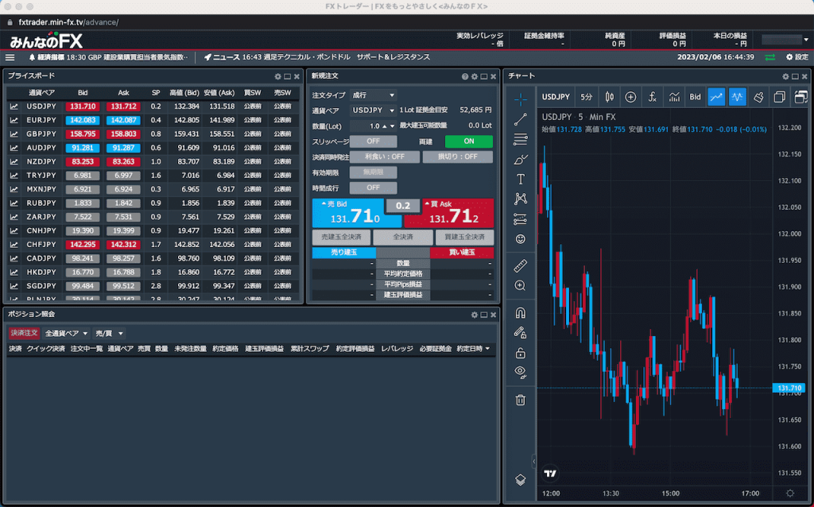Viewport: 814px width, 507px height.
Task: Select the 決済注文 tab in position panel
Action: (x=24, y=333)
